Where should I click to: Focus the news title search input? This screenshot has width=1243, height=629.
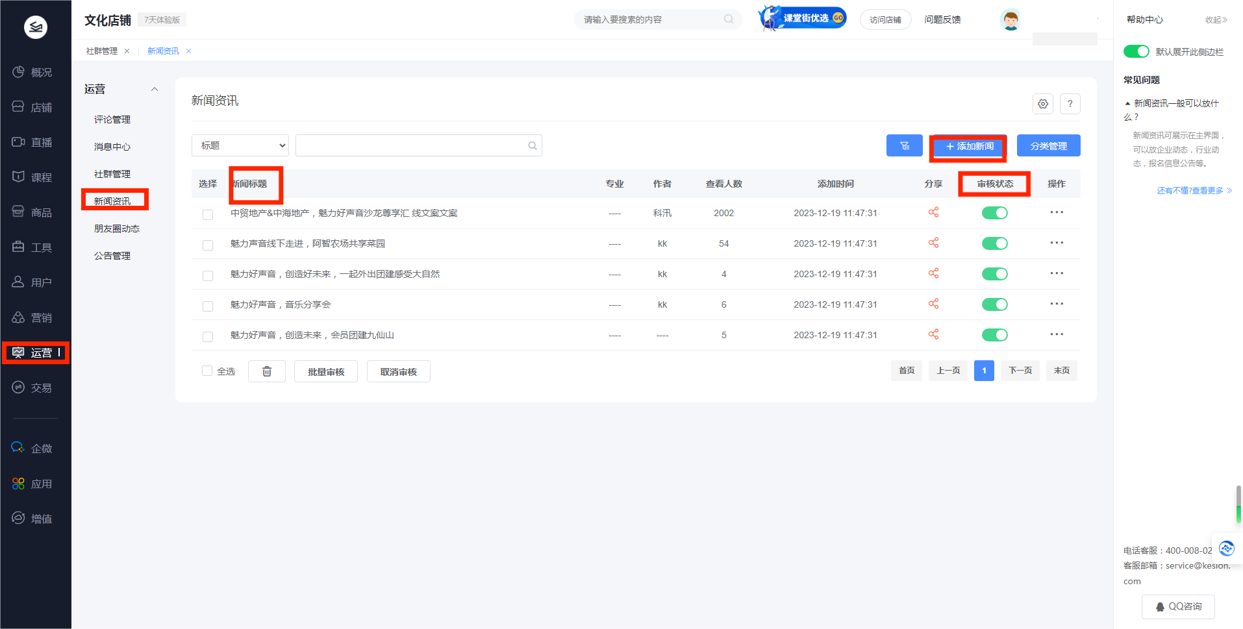coord(419,145)
